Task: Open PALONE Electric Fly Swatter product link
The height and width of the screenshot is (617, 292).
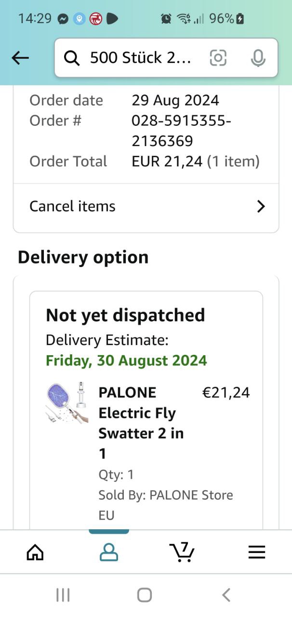Action: point(137,423)
